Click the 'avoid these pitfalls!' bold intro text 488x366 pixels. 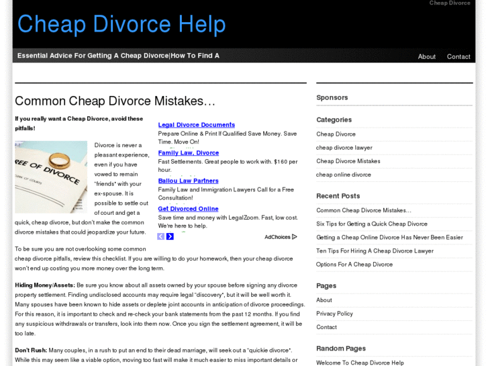79,124
